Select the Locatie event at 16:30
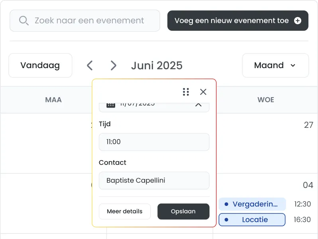 point(252,220)
